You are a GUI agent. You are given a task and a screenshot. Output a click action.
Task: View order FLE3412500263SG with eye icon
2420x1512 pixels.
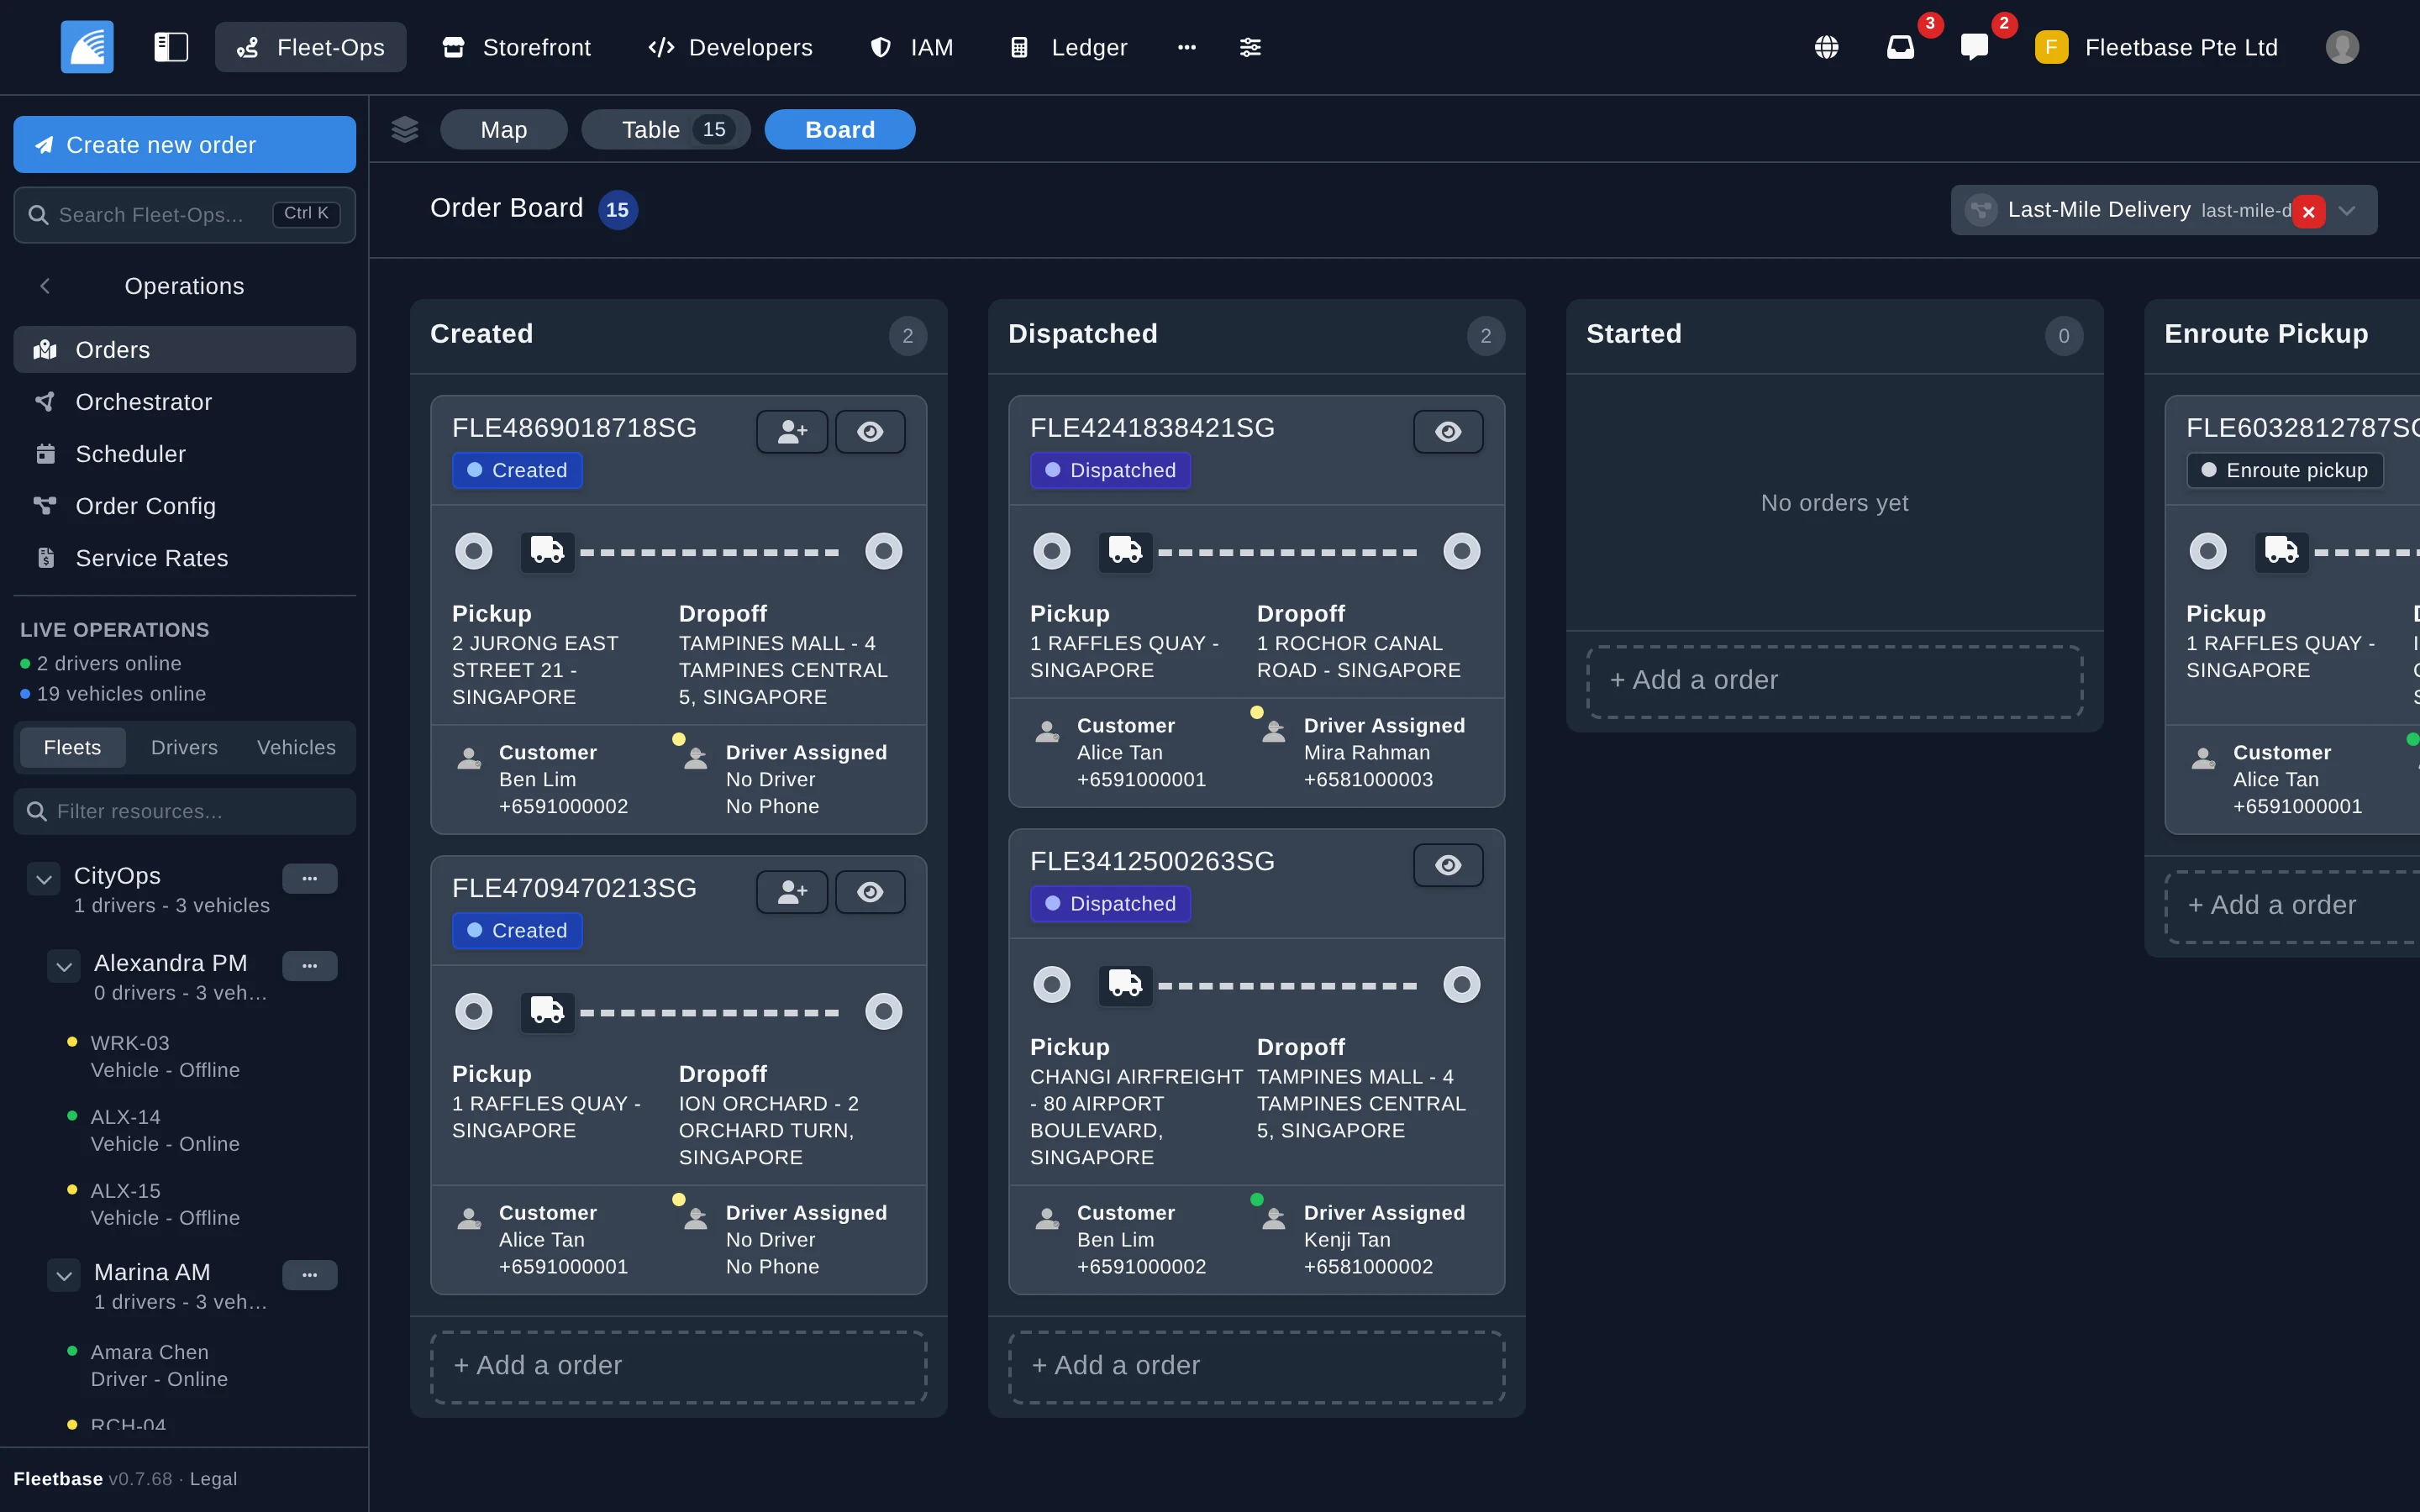click(1448, 864)
